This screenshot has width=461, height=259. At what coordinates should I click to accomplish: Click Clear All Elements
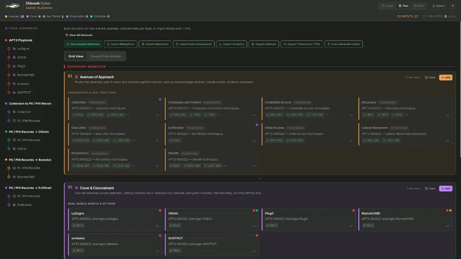coord(79,35)
